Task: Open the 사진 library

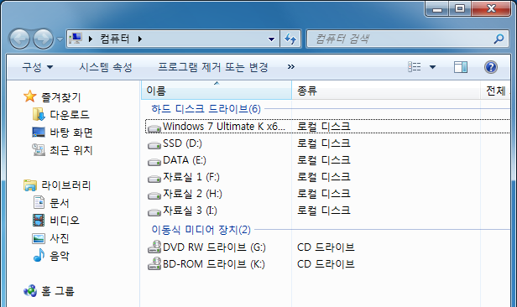Action: click(x=60, y=238)
